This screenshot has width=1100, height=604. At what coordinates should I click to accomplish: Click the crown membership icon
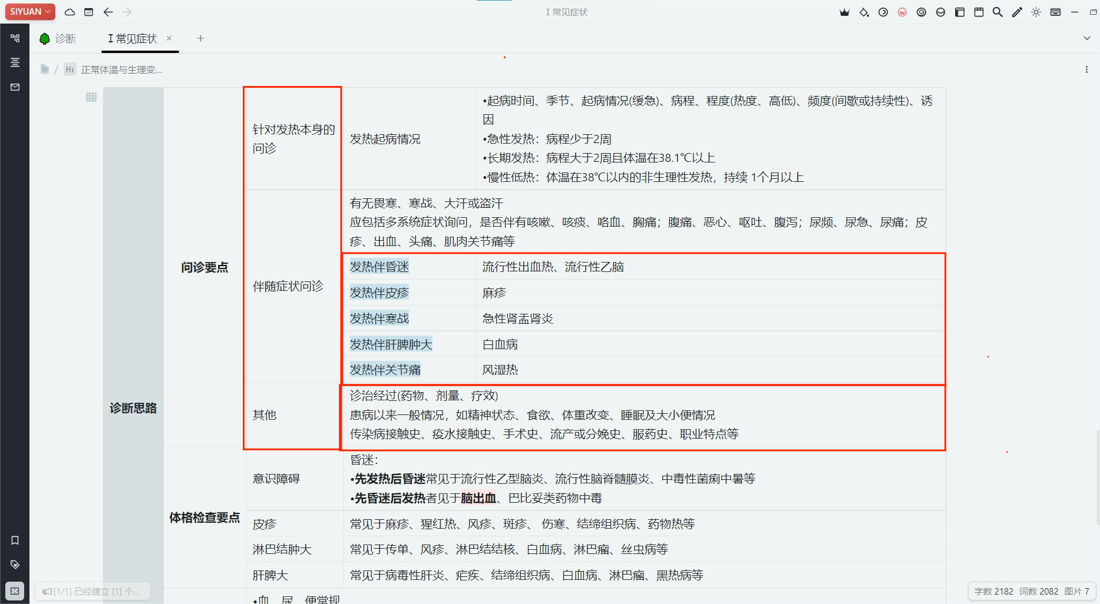(x=844, y=12)
